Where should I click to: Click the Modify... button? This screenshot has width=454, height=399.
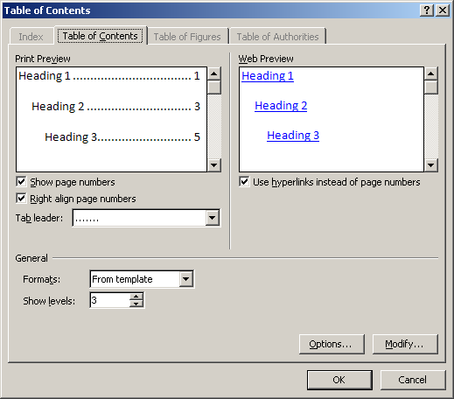[x=405, y=344]
